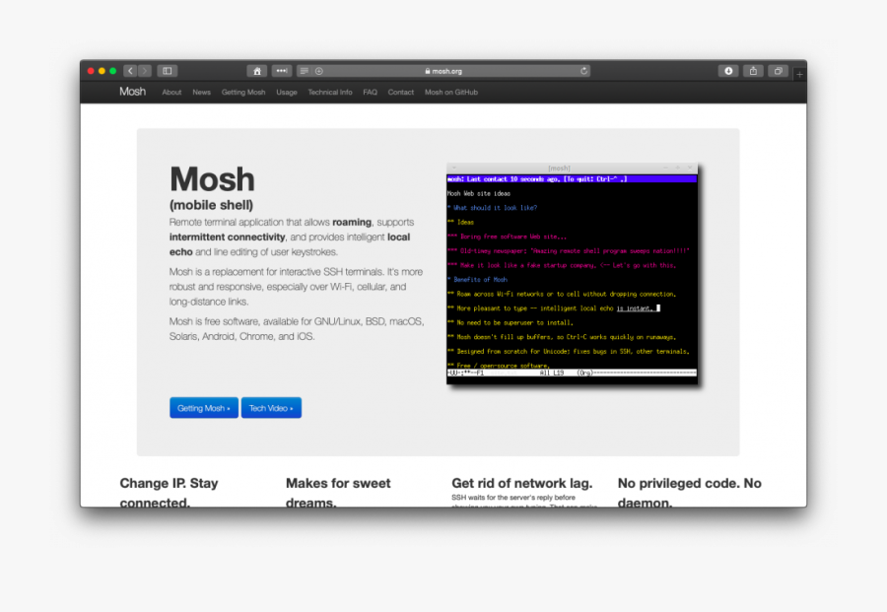Click the Safari forward arrow button
Screen dimensions: 887x612
pyautogui.click(x=145, y=71)
